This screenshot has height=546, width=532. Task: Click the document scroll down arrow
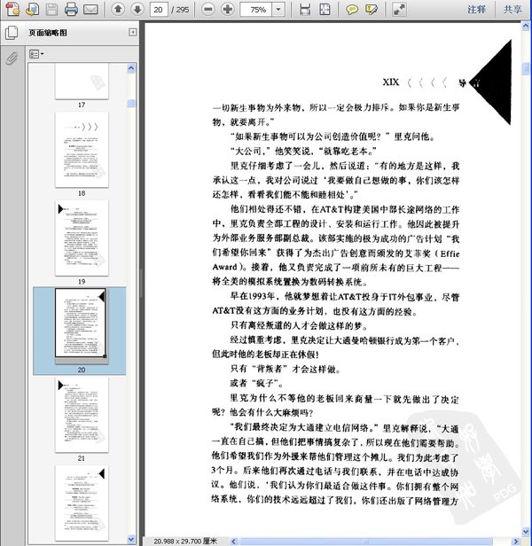coord(526,532)
